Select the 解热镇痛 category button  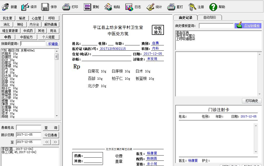point(50,24)
